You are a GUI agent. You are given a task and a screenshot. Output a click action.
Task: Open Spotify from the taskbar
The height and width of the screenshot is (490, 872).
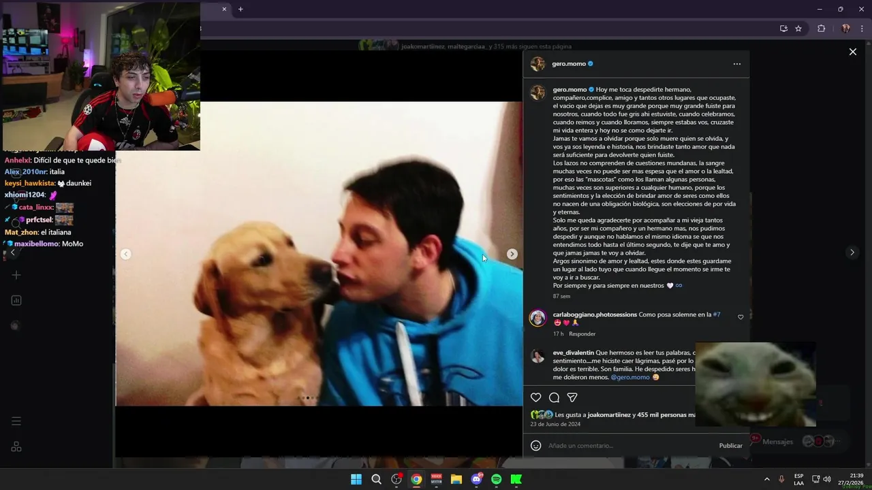[x=497, y=479]
